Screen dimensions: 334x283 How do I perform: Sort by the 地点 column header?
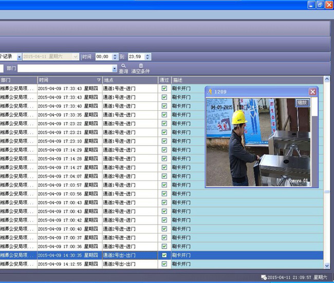coord(130,80)
